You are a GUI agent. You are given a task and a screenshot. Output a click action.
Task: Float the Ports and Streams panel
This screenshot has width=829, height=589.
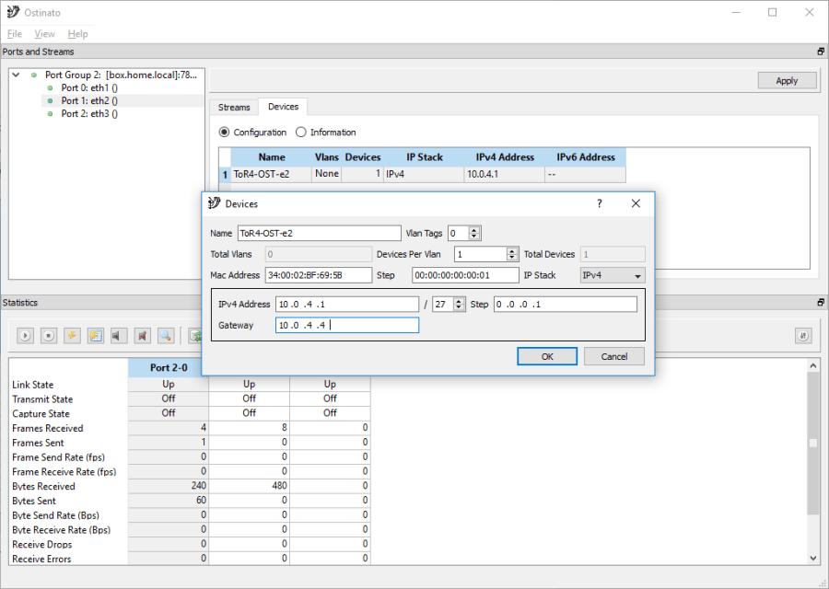tap(821, 52)
